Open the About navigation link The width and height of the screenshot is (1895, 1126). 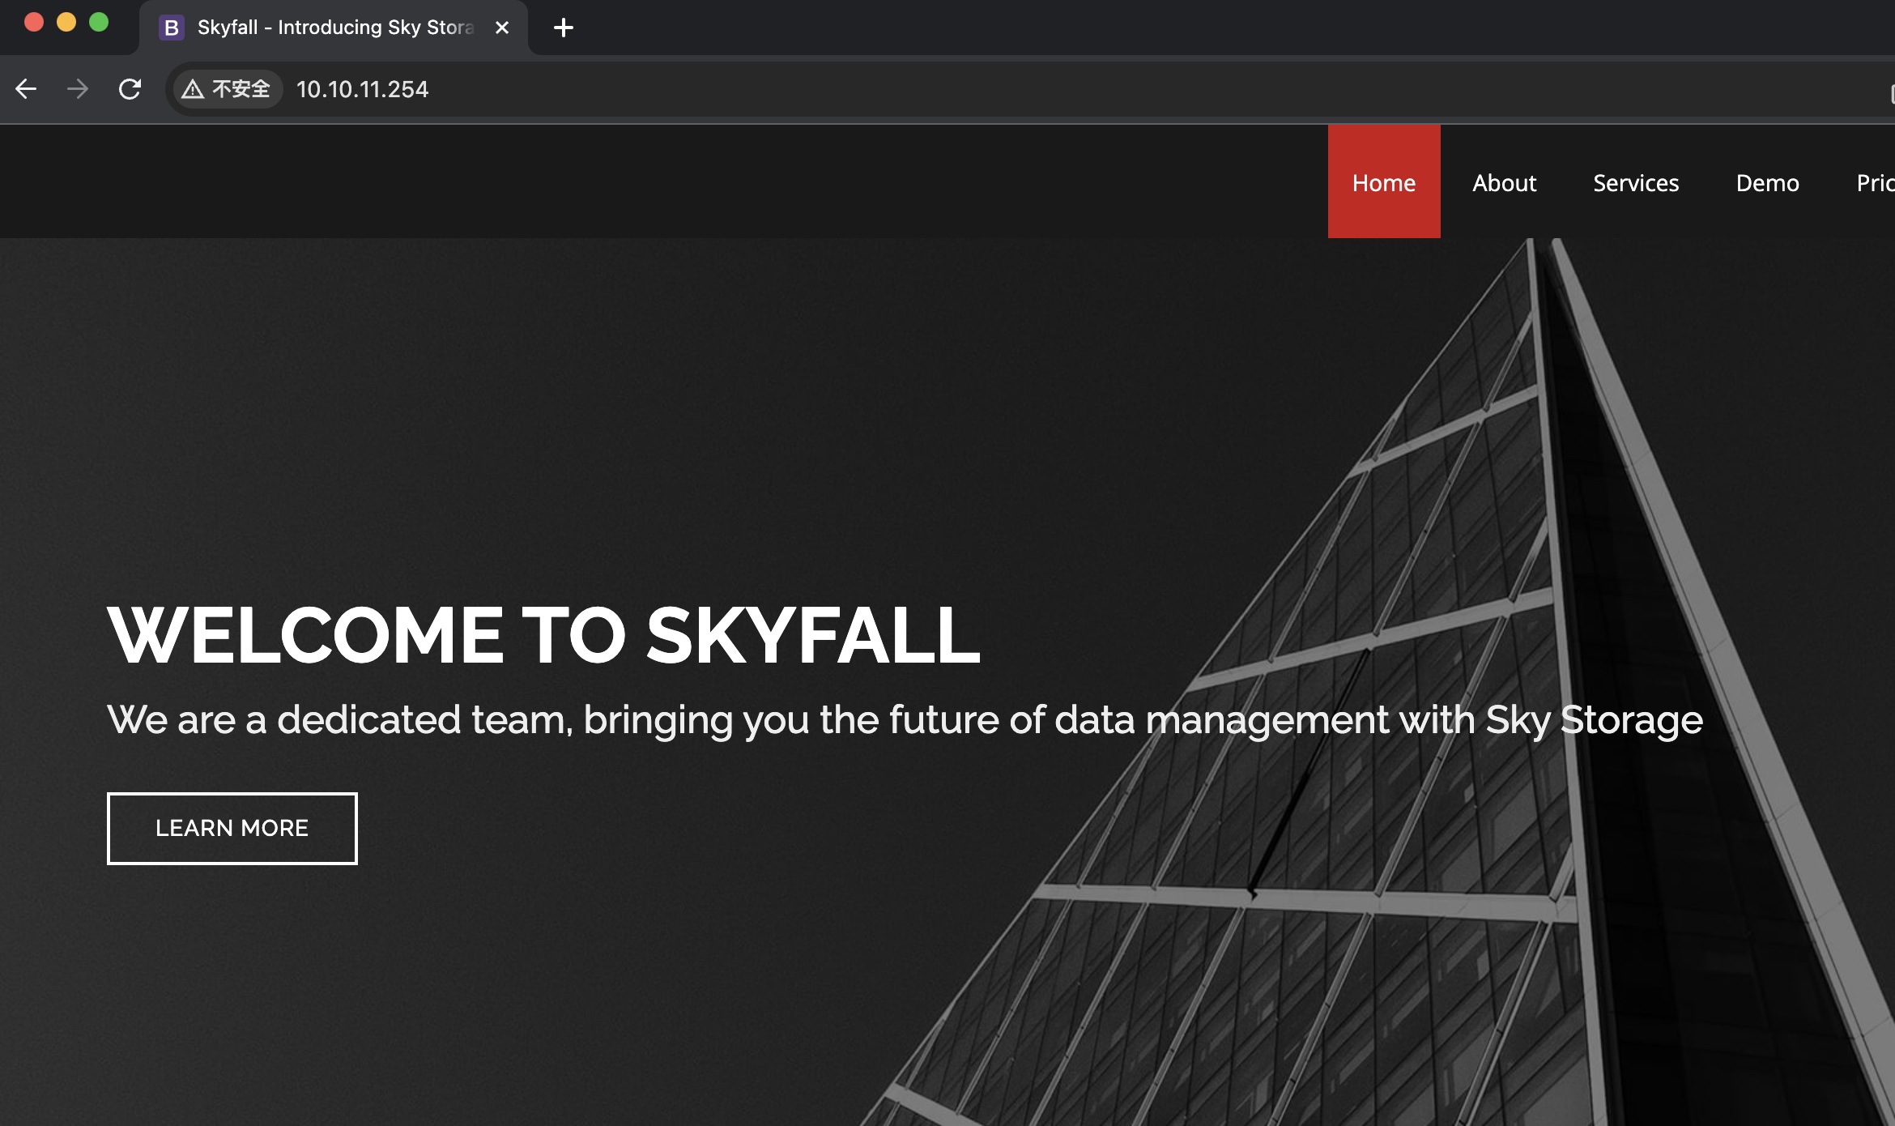[1504, 183]
